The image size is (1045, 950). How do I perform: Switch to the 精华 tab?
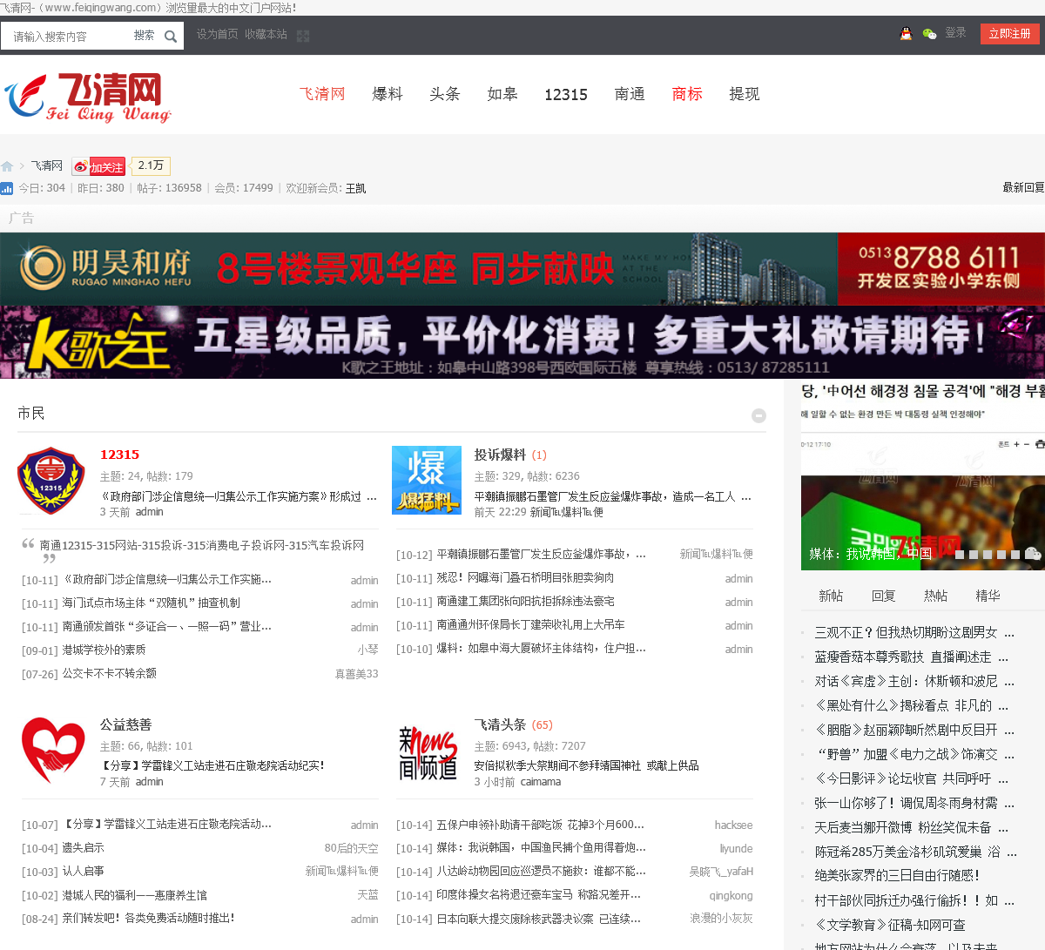pyautogui.click(x=988, y=596)
